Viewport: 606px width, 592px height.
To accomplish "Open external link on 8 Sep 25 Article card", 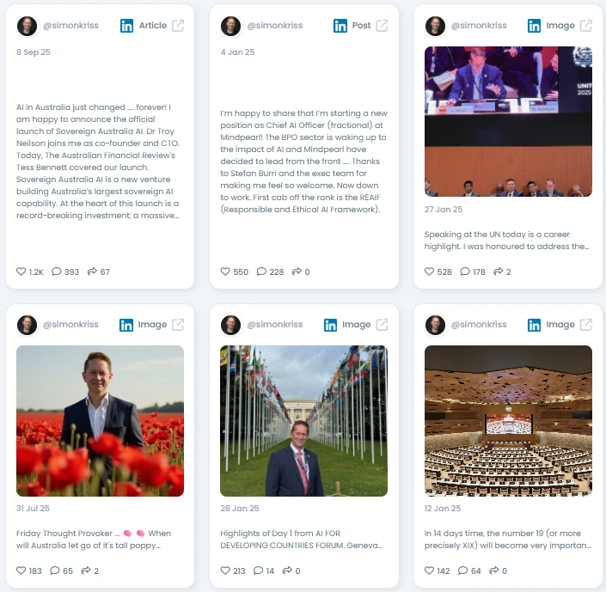I will [x=178, y=26].
